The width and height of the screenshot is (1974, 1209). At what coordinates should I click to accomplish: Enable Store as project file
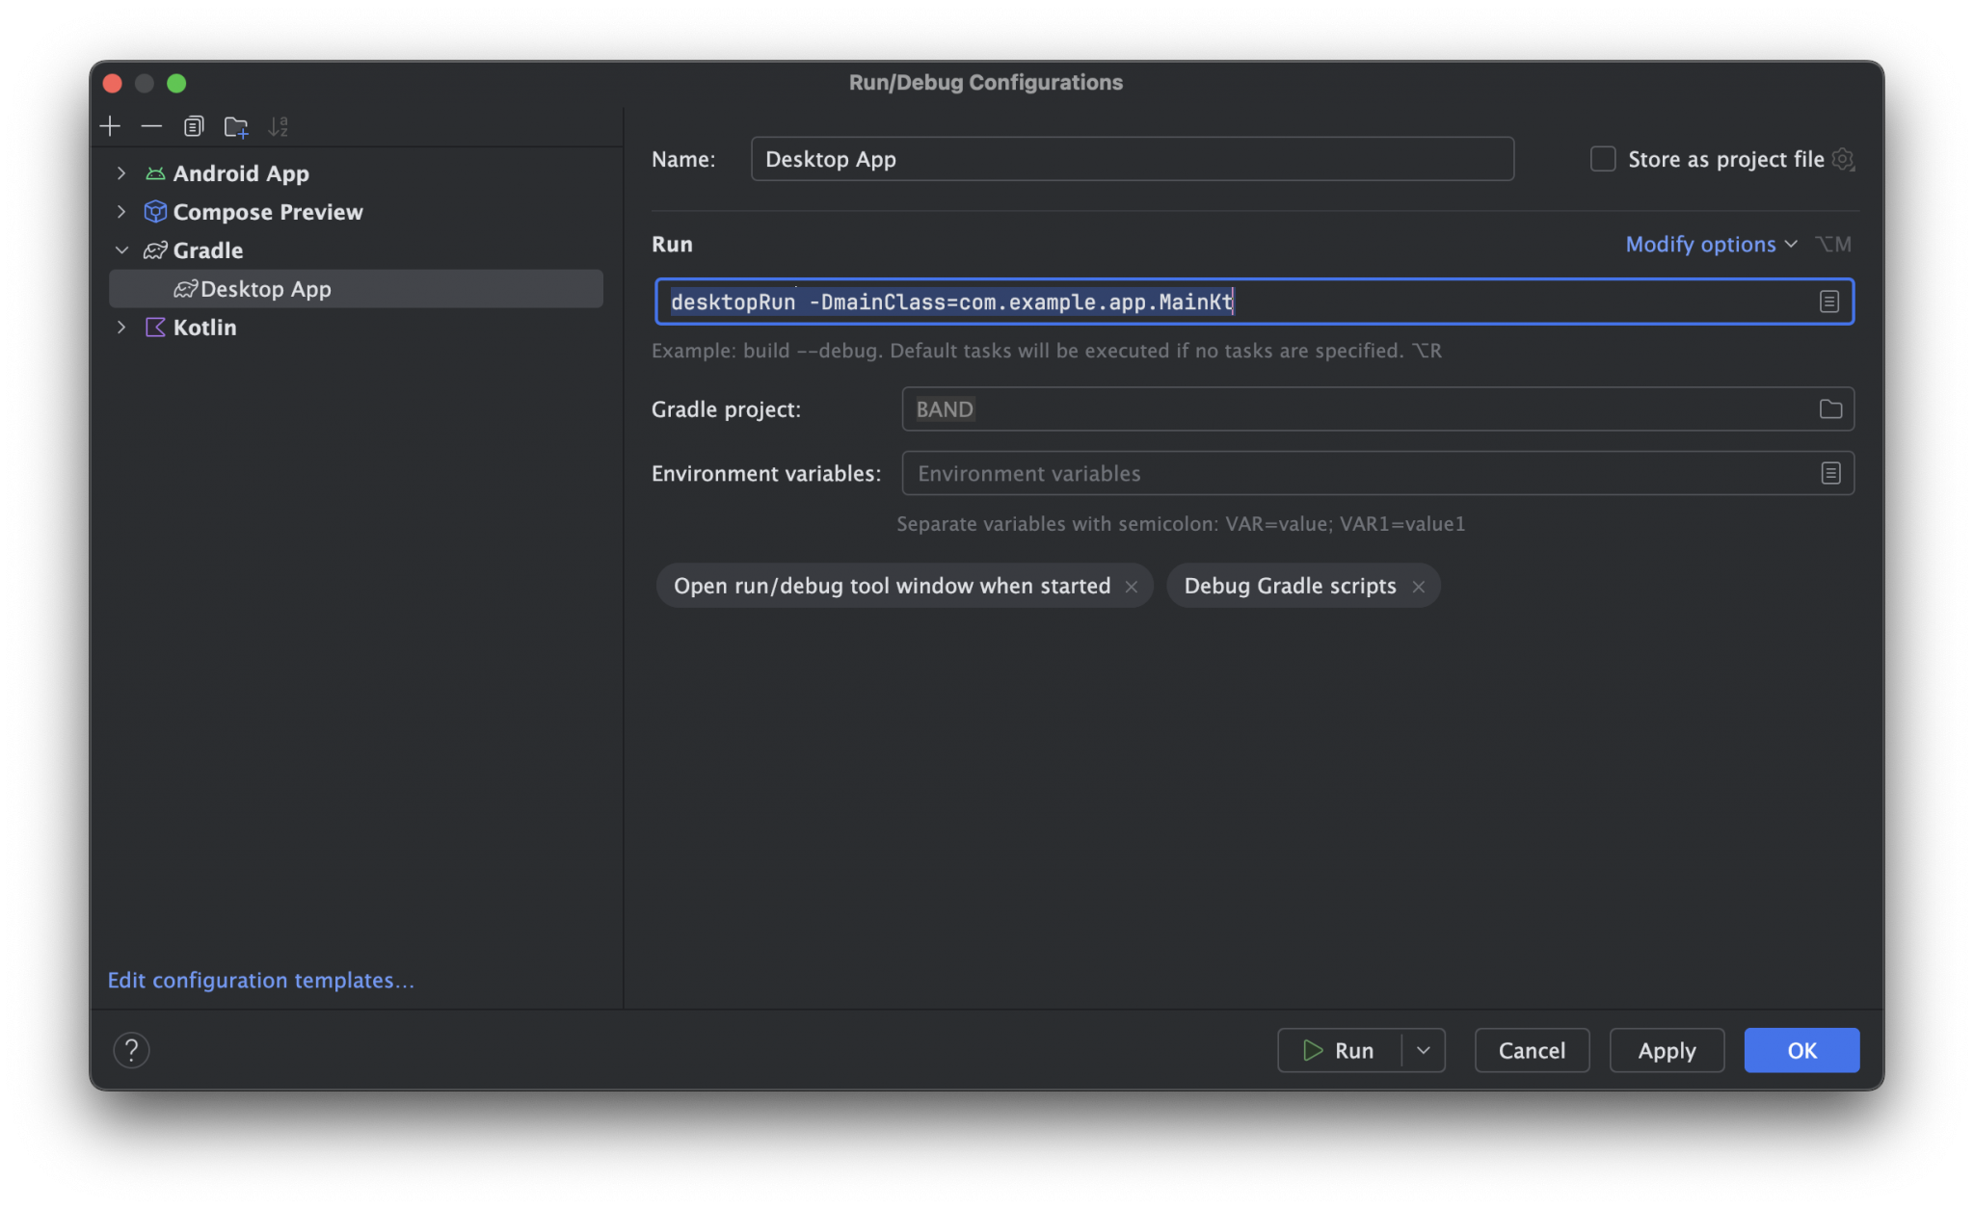(x=1602, y=159)
